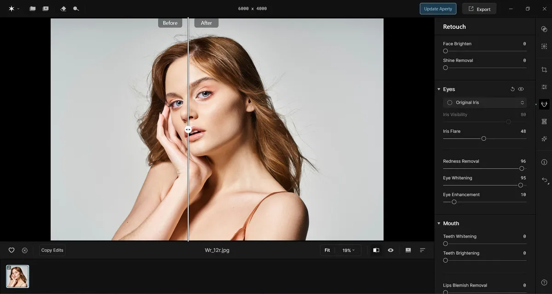
Task: Click the eraser tool in top toolbar
Action: click(x=63, y=9)
